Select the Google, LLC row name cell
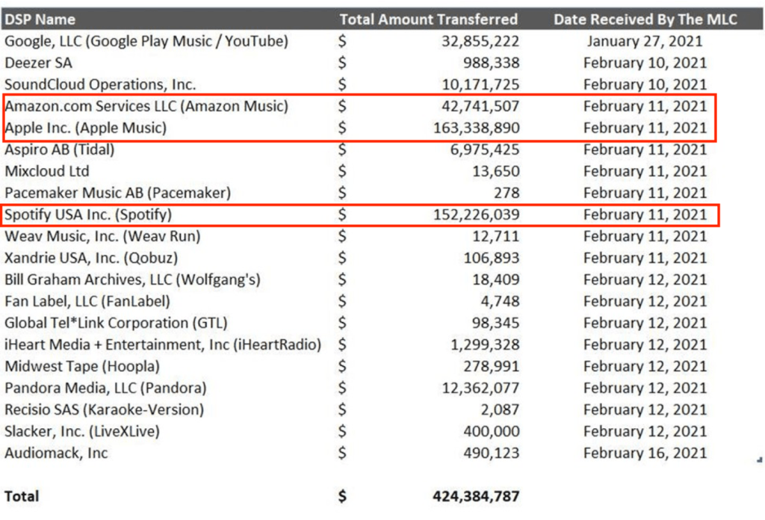This screenshot has height=520, width=765. (146, 41)
